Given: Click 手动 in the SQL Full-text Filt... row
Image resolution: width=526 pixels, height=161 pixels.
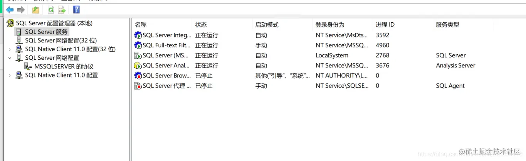Looking at the screenshot, I should click(x=261, y=45).
